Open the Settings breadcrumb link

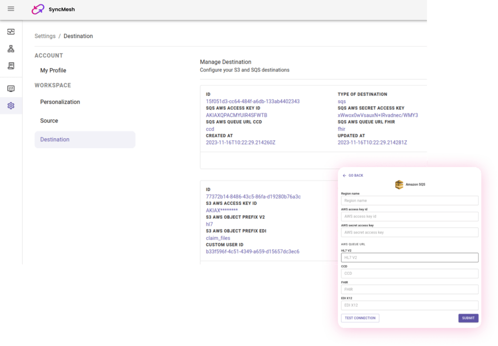(45, 36)
